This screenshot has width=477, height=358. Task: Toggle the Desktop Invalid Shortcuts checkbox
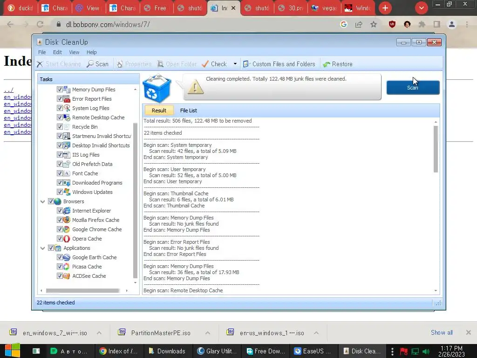60,145
